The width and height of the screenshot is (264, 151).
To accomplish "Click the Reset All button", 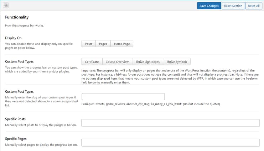I will point(254,6).
